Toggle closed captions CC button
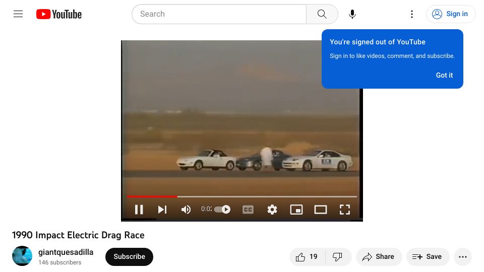The image size is (484, 272). click(248, 210)
